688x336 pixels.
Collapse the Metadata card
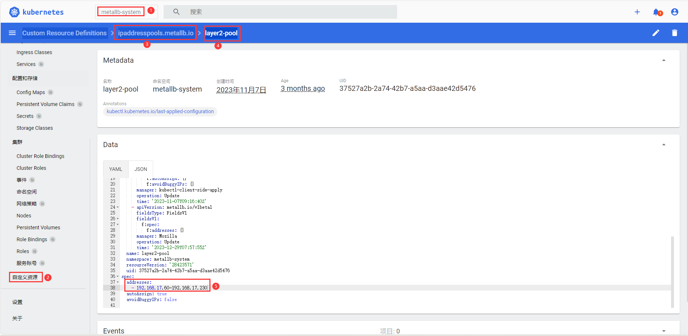[663, 60]
